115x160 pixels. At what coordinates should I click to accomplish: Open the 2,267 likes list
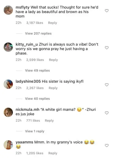[x=35, y=88]
